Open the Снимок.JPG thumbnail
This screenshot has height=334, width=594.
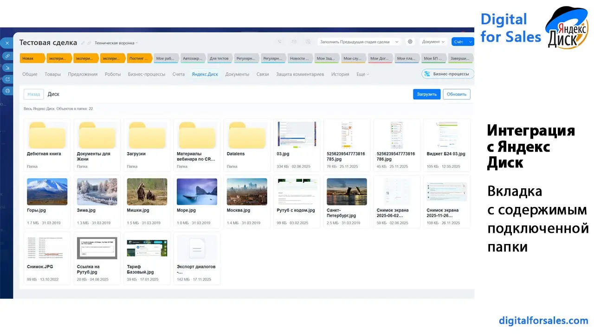tap(47, 248)
